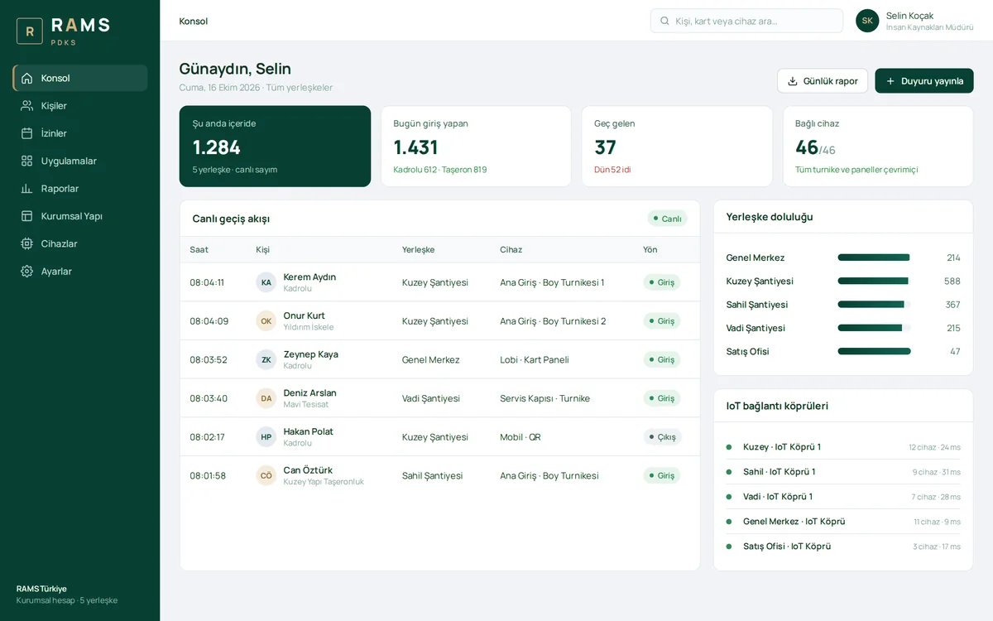The width and height of the screenshot is (993, 621).
Task: Click Kerem Aydın's KA avatar
Action: pyautogui.click(x=266, y=282)
